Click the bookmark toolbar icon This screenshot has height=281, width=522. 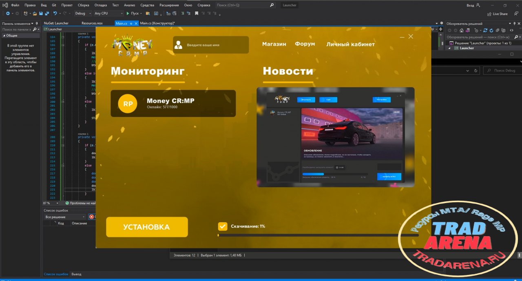coord(196,13)
